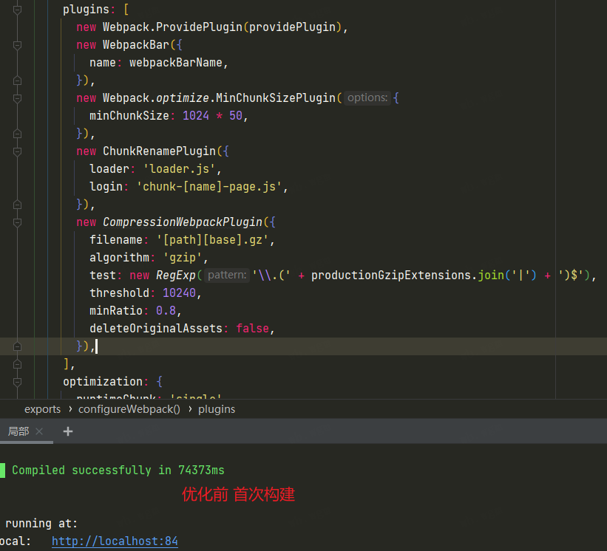The height and width of the screenshot is (551, 607).
Task: Click end fold marker of WebpackBar block
Action: click(17, 81)
